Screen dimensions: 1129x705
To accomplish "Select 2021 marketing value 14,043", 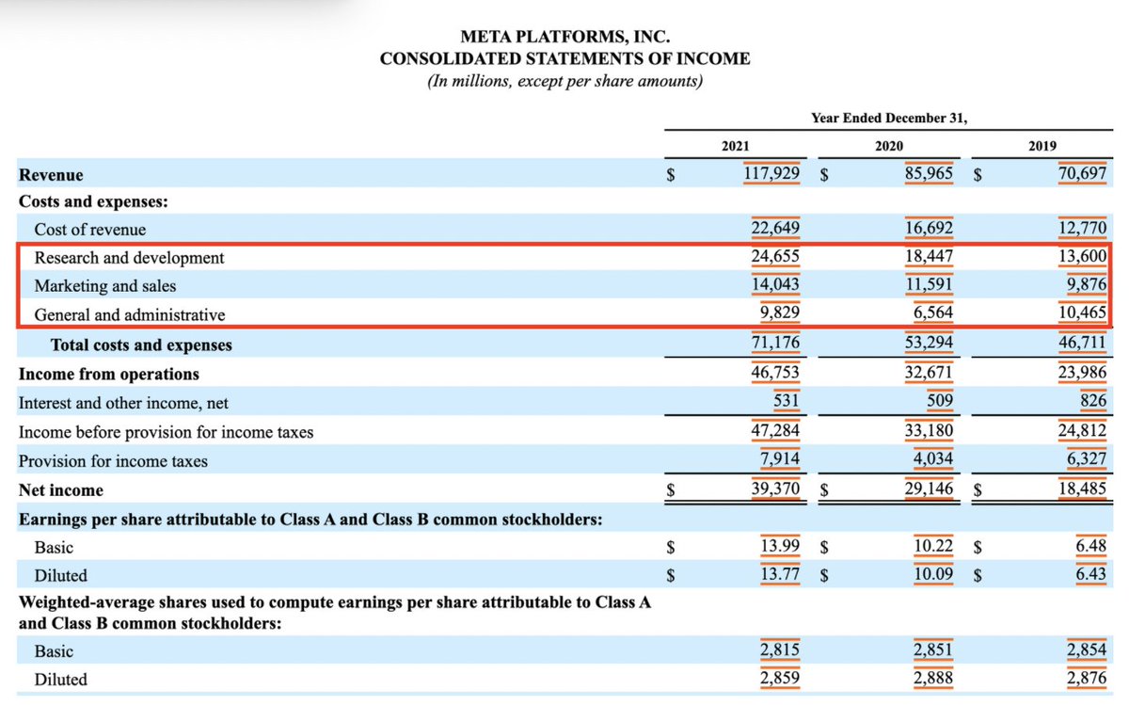I will click(x=774, y=284).
